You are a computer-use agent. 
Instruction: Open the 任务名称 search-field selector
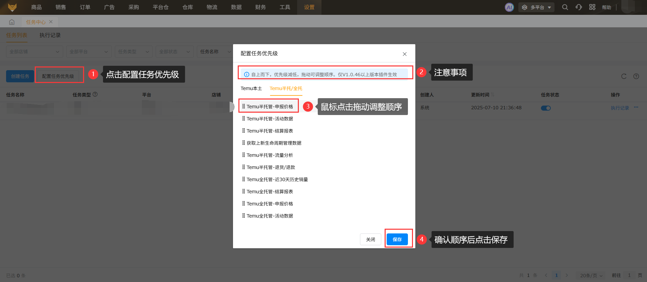[x=215, y=52]
